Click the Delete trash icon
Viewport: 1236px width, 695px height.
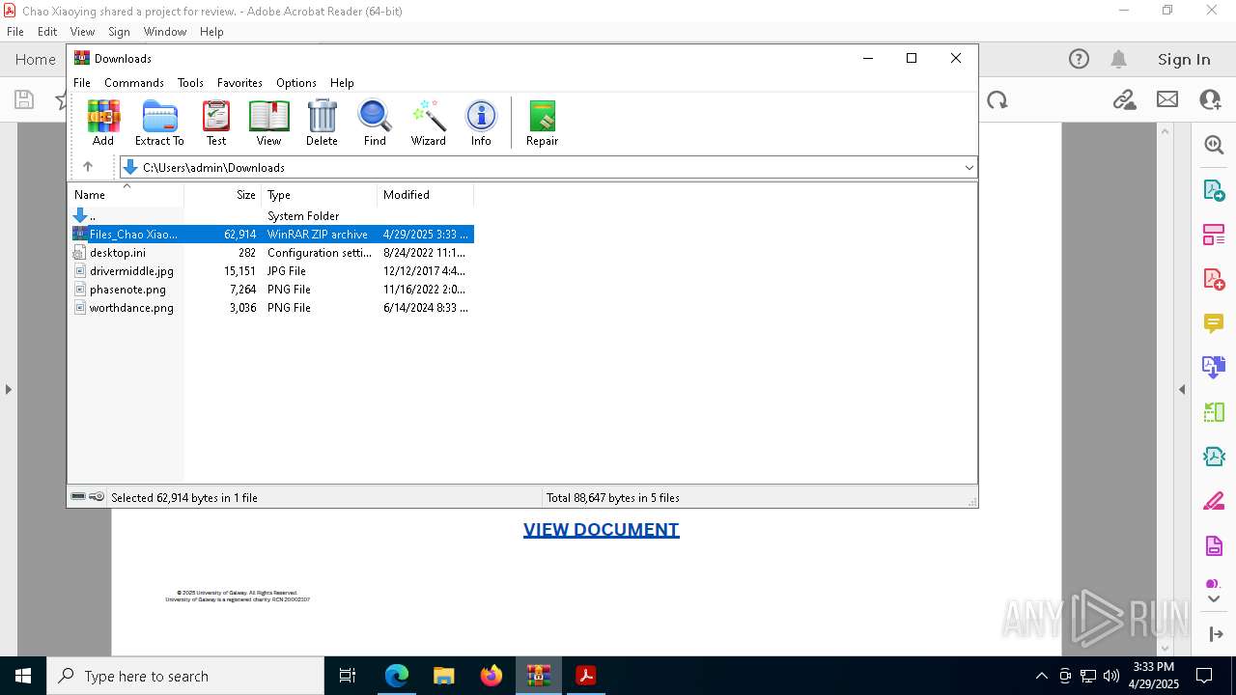tap(322, 123)
